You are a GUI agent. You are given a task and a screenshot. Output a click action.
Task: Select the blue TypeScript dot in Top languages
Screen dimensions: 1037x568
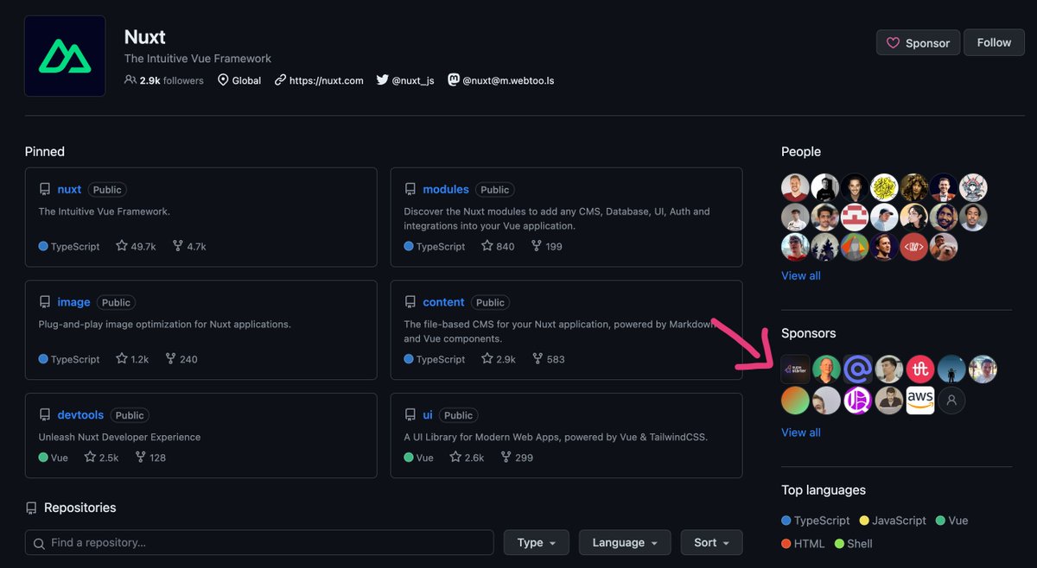(x=786, y=521)
